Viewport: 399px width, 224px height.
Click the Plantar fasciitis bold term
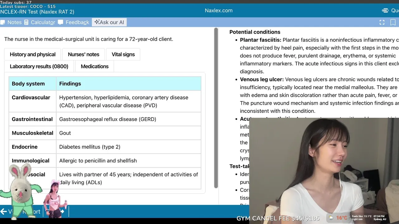point(261,40)
